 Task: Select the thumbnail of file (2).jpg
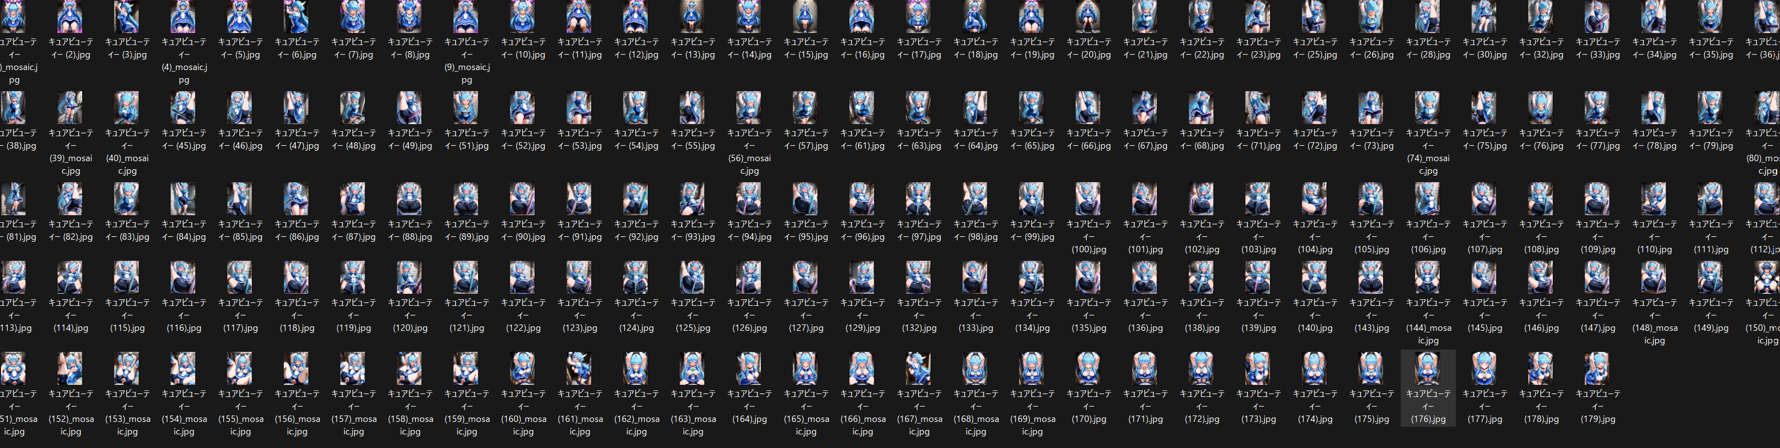(x=71, y=17)
